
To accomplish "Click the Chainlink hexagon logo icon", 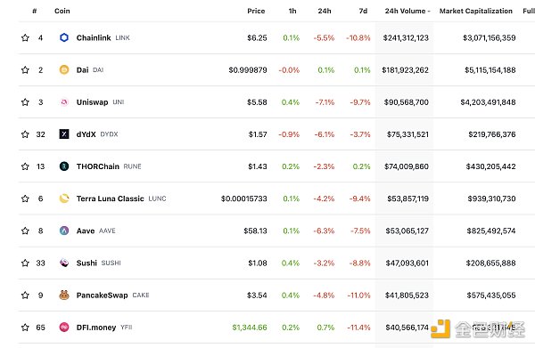I will [64, 37].
